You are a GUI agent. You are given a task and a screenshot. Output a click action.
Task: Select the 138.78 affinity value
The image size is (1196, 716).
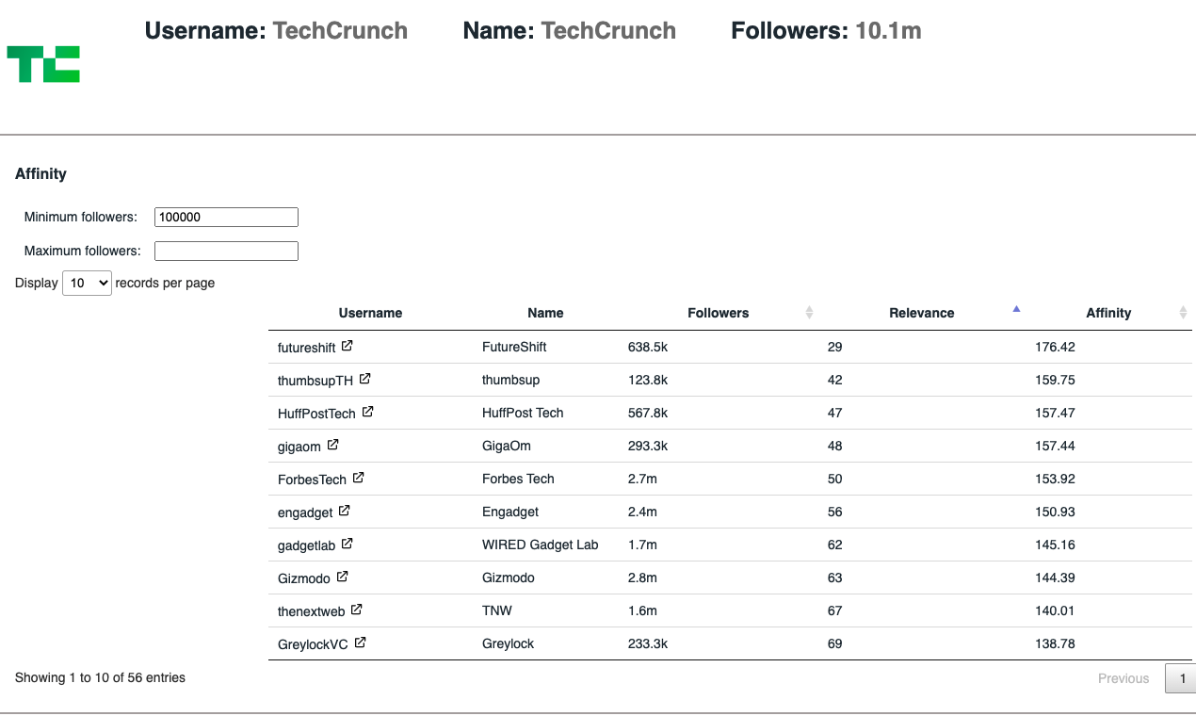[1055, 643]
